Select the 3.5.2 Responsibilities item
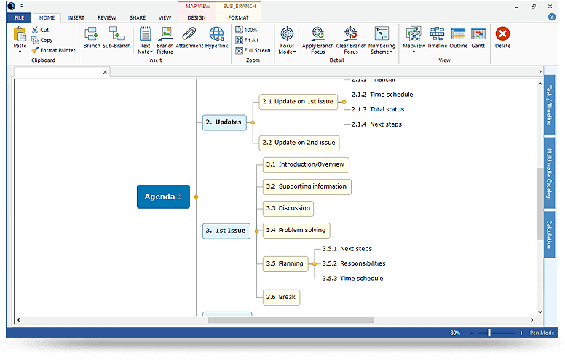 tap(354, 264)
